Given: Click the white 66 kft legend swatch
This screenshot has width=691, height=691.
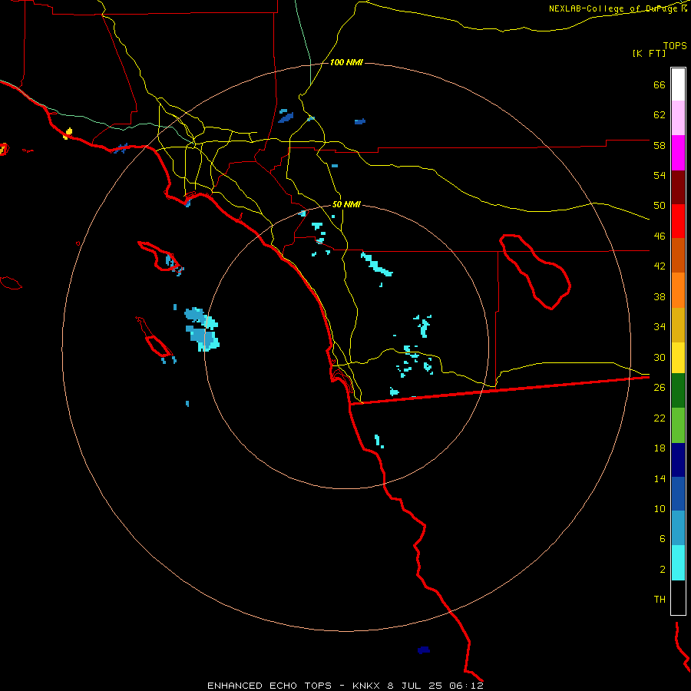Looking at the screenshot, I should (678, 84).
